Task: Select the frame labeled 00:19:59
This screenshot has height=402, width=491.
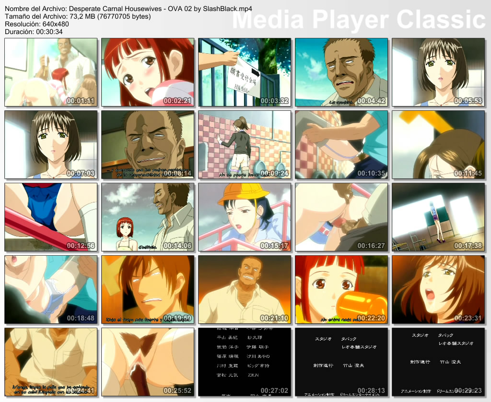Action: 148,290
